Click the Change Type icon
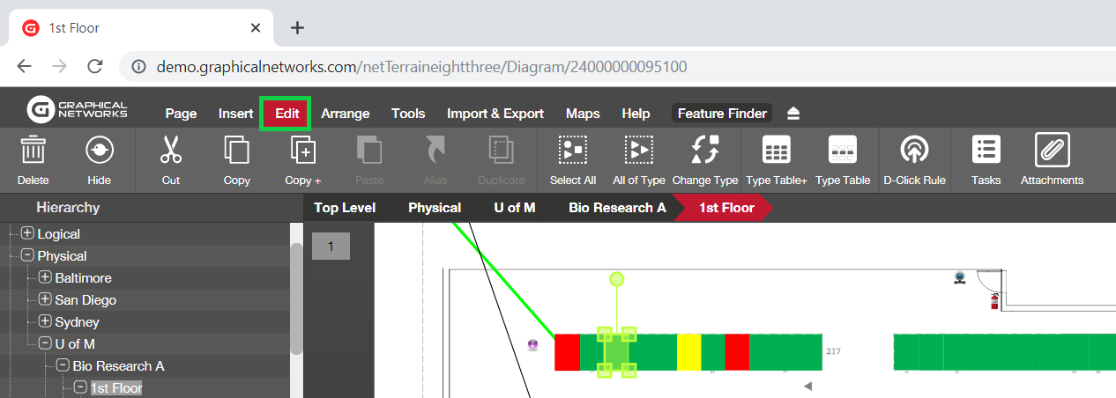Viewport: 1116px width, 398px height. coord(705,150)
